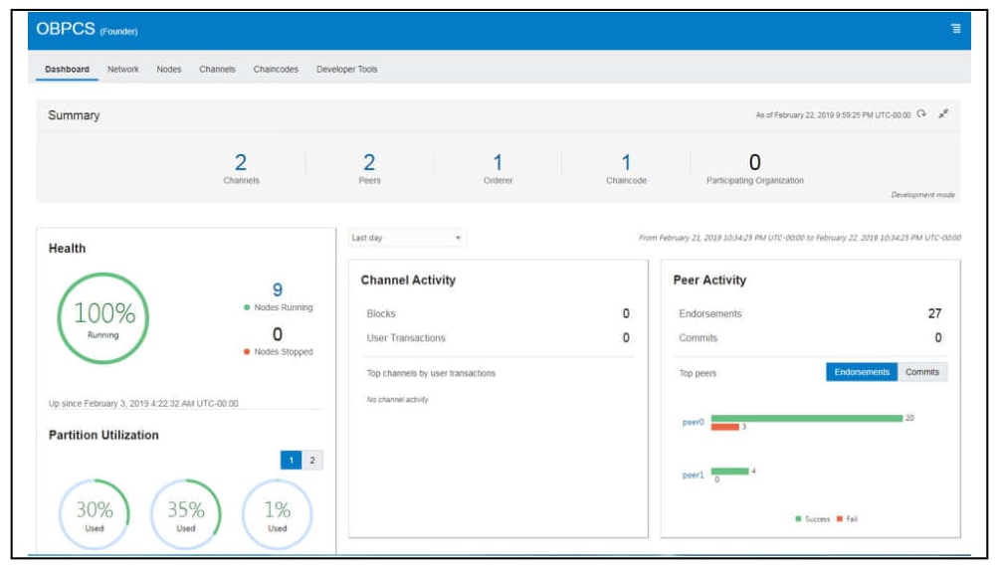Switch to the Chaincodes tab
The image size is (1000, 572).
tap(276, 69)
